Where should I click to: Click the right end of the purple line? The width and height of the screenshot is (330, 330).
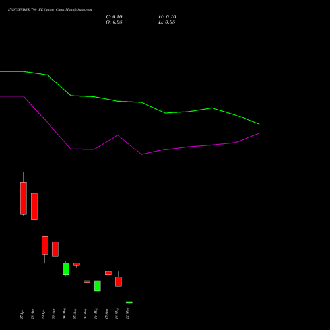(259, 133)
